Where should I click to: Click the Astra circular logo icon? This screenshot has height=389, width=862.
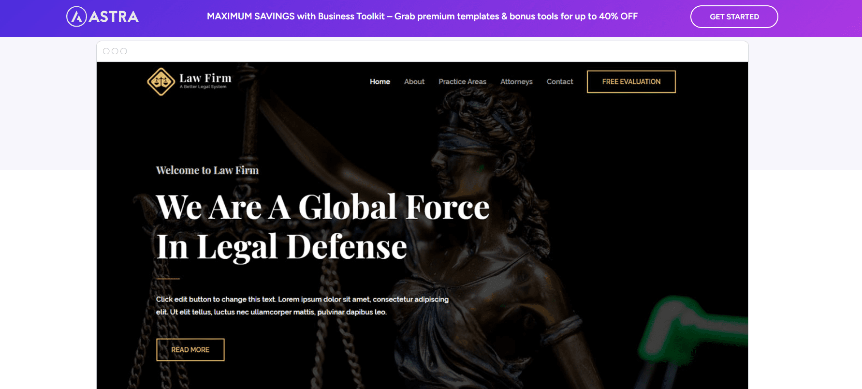pyautogui.click(x=76, y=16)
